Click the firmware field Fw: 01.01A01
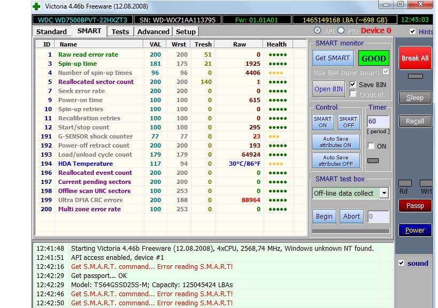The image size is (438, 308). pyautogui.click(x=256, y=20)
